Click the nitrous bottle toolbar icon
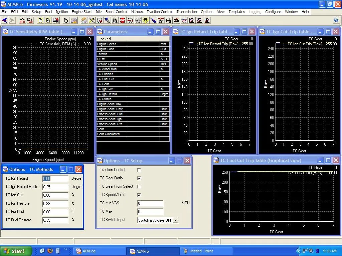Viewport: 342px width, 256px height. 153,20
